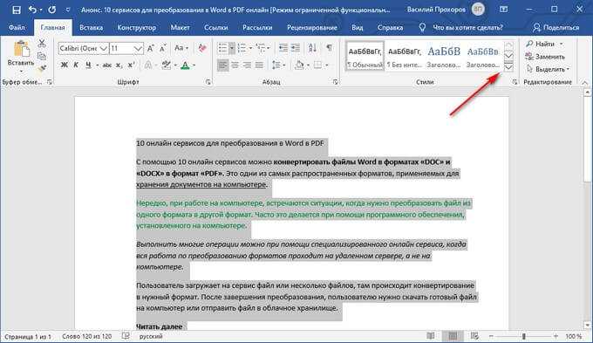
Task: Align text right
Action: (x=247, y=65)
